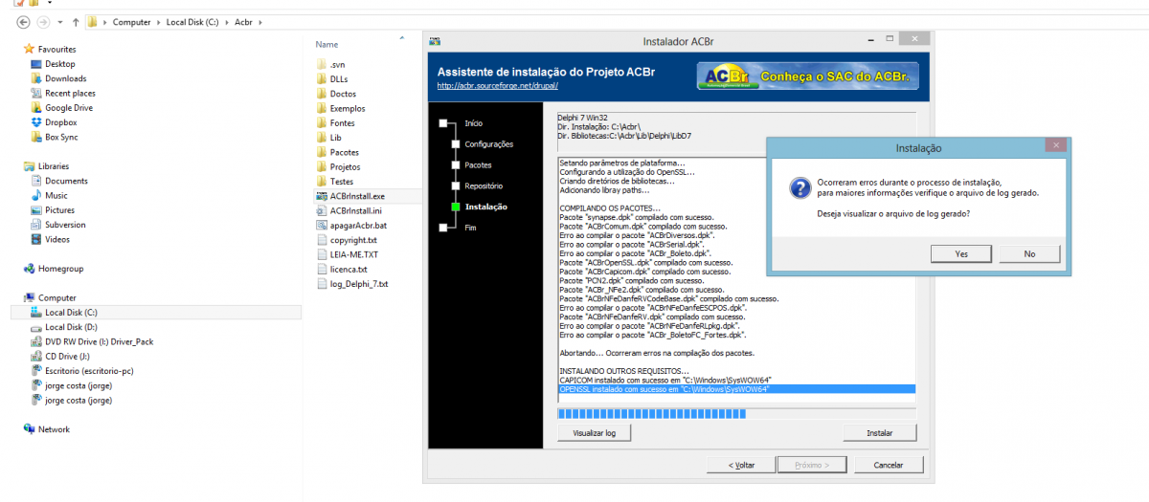This screenshot has height=502, width=1149.
Task: Click the Forward navigation arrow in Explorer
Action: (43, 21)
